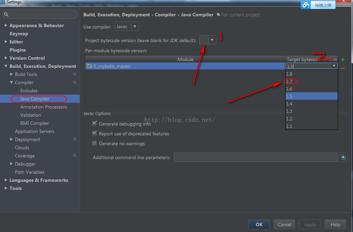
Task: Select 1.8 from bytecode version list
Action: tap(289, 74)
